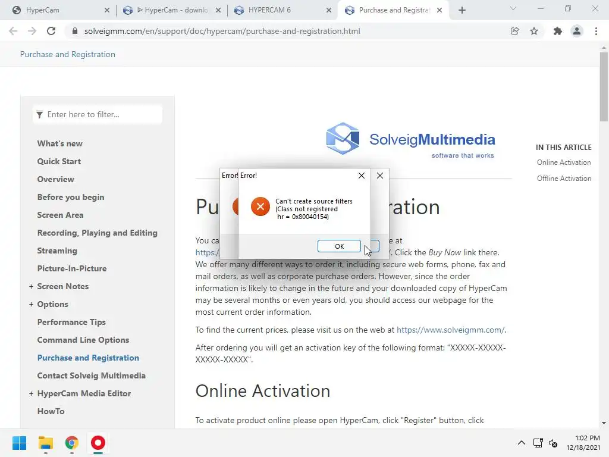Close the HYPERCAM 6 tab
609x457 pixels.
click(329, 10)
